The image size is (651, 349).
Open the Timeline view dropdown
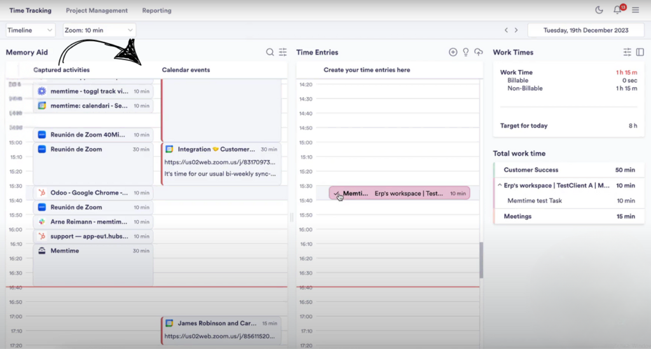pos(31,30)
